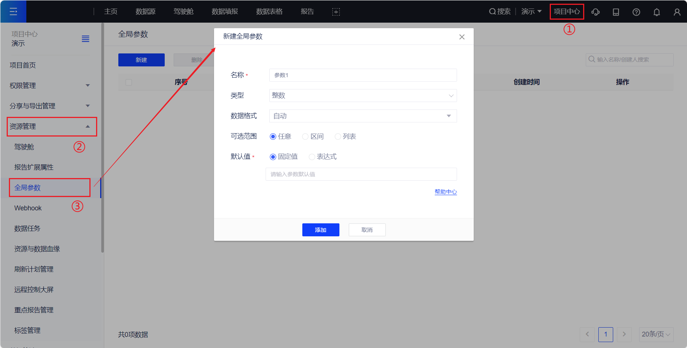Open the 数据格式 dropdown showing 自动
This screenshot has width=687, height=348.
click(x=363, y=116)
